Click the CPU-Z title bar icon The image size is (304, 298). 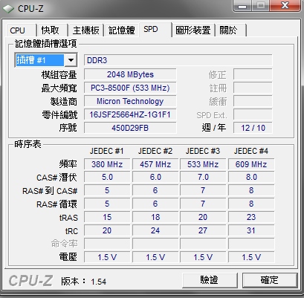(8, 9)
